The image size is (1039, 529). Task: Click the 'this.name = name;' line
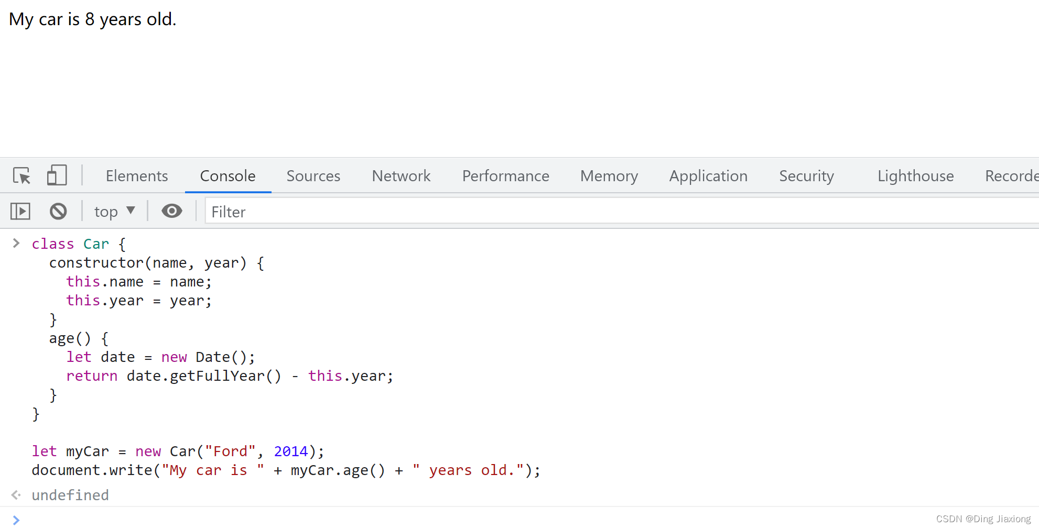tap(139, 282)
